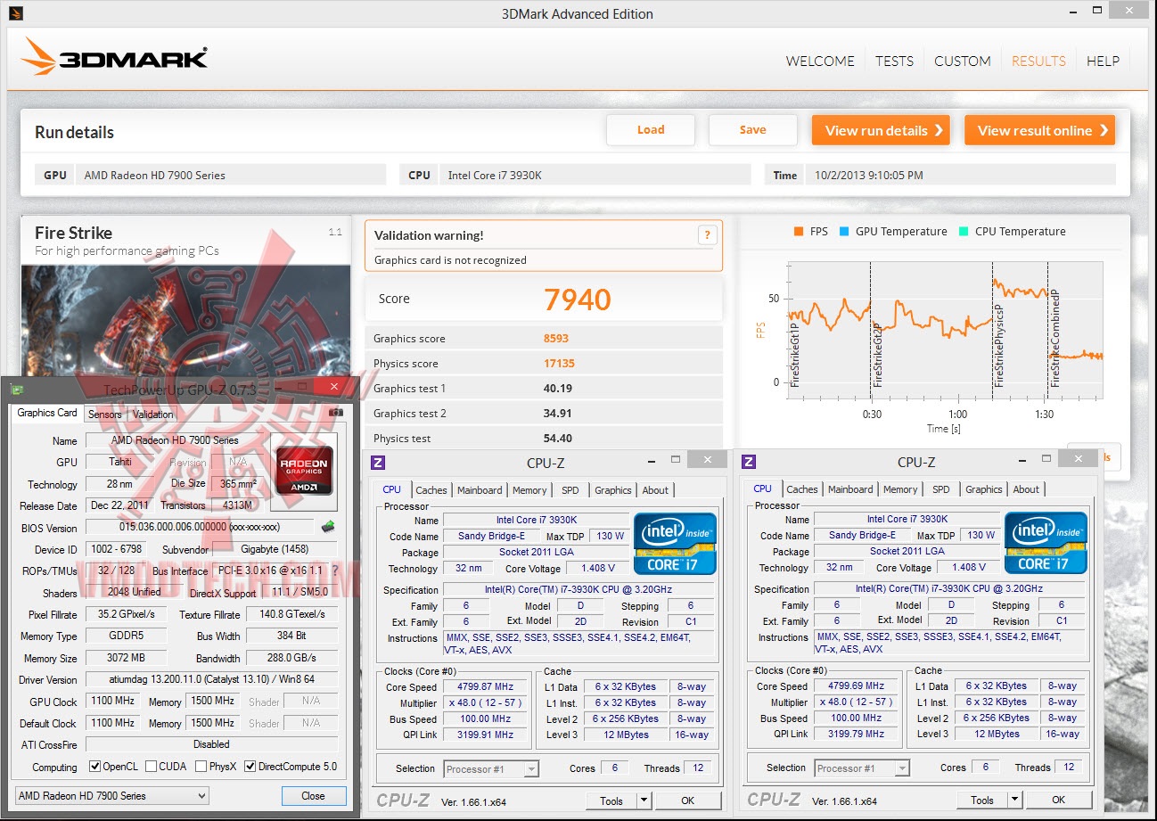The width and height of the screenshot is (1157, 821).
Task: Select the Graphics Card tab in GPU-Z
Action: [47, 413]
